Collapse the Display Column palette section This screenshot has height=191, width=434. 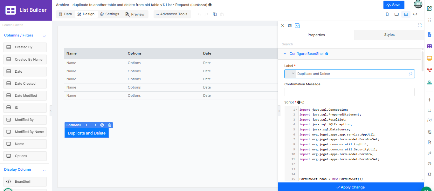pos(45,170)
